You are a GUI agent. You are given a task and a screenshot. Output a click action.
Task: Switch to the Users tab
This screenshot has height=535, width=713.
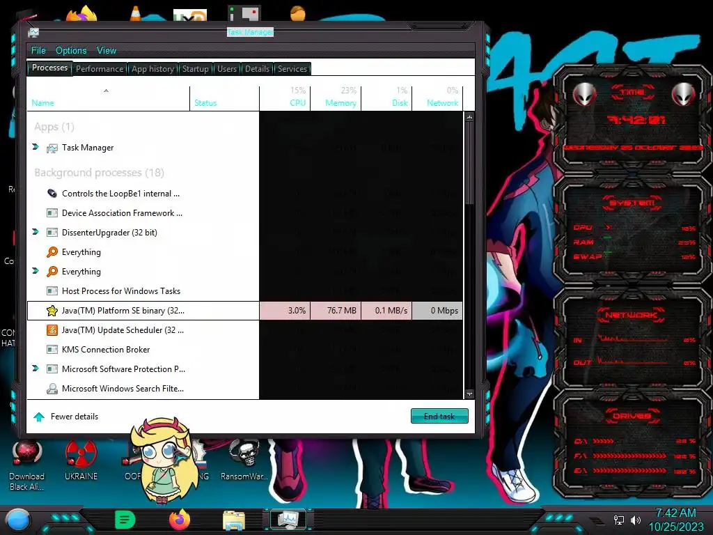click(227, 69)
